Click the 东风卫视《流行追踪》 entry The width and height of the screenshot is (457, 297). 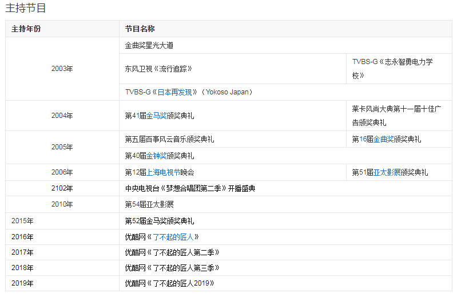pyautogui.click(x=158, y=69)
